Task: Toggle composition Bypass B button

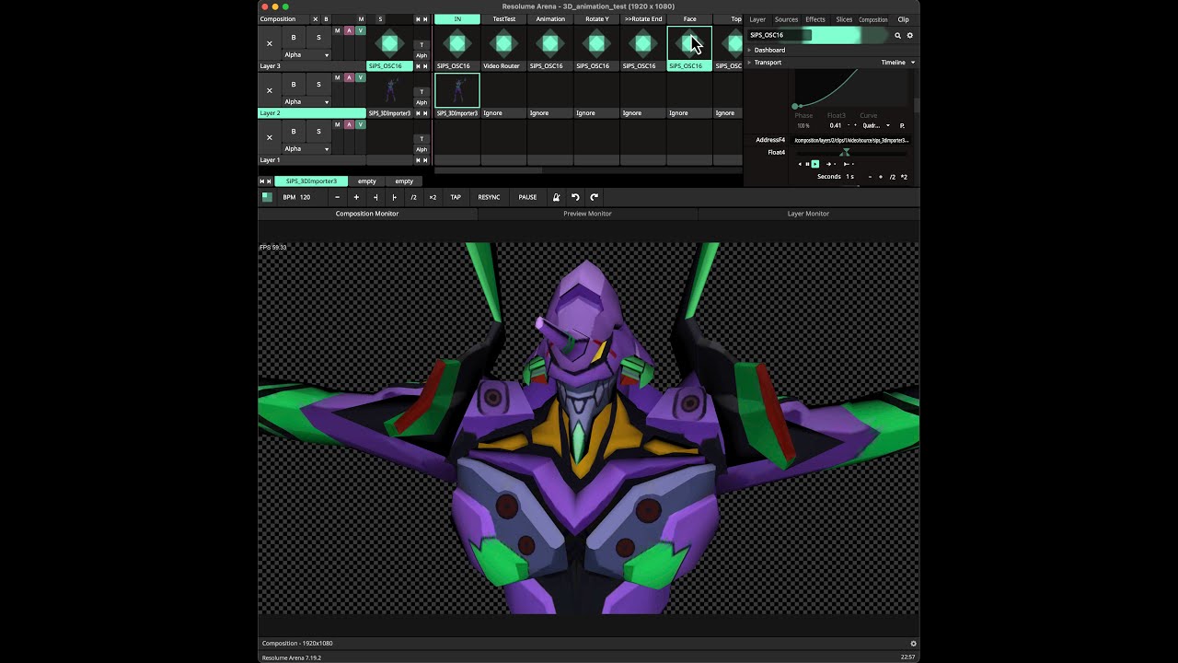Action: [326, 19]
